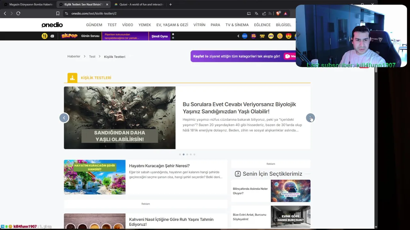Open the BİLGİSEL menu
410x230 pixels.
click(283, 25)
